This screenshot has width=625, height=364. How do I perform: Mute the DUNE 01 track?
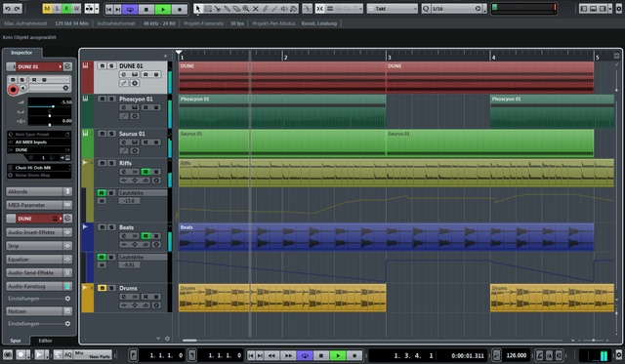102,65
